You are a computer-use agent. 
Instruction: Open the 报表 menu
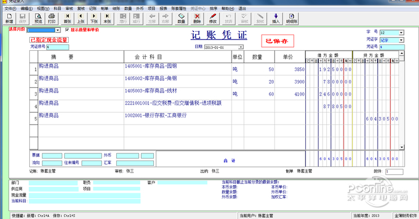[163, 8]
